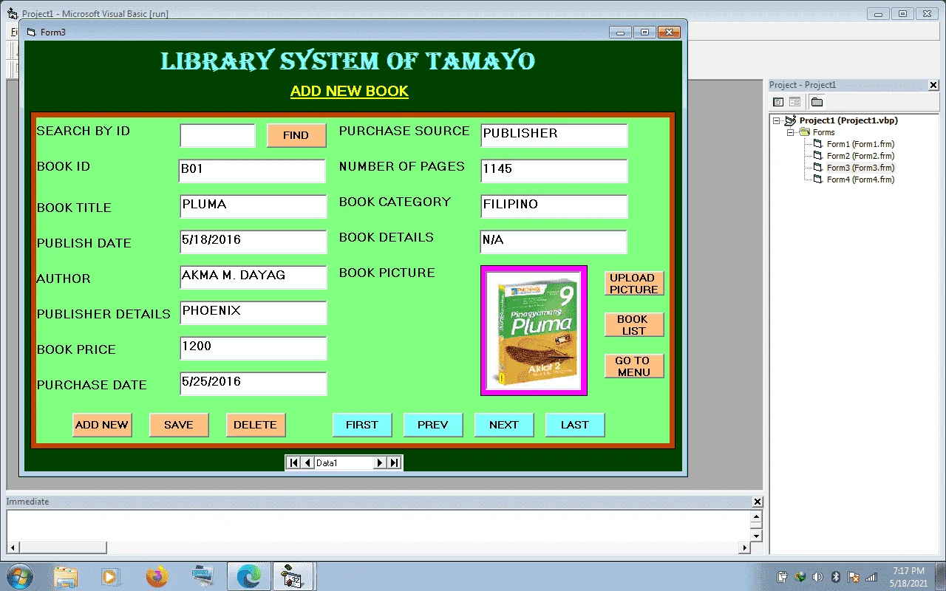Click the ADD NEW button
Viewport: 946px width, 591px height.
coord(102,425)
